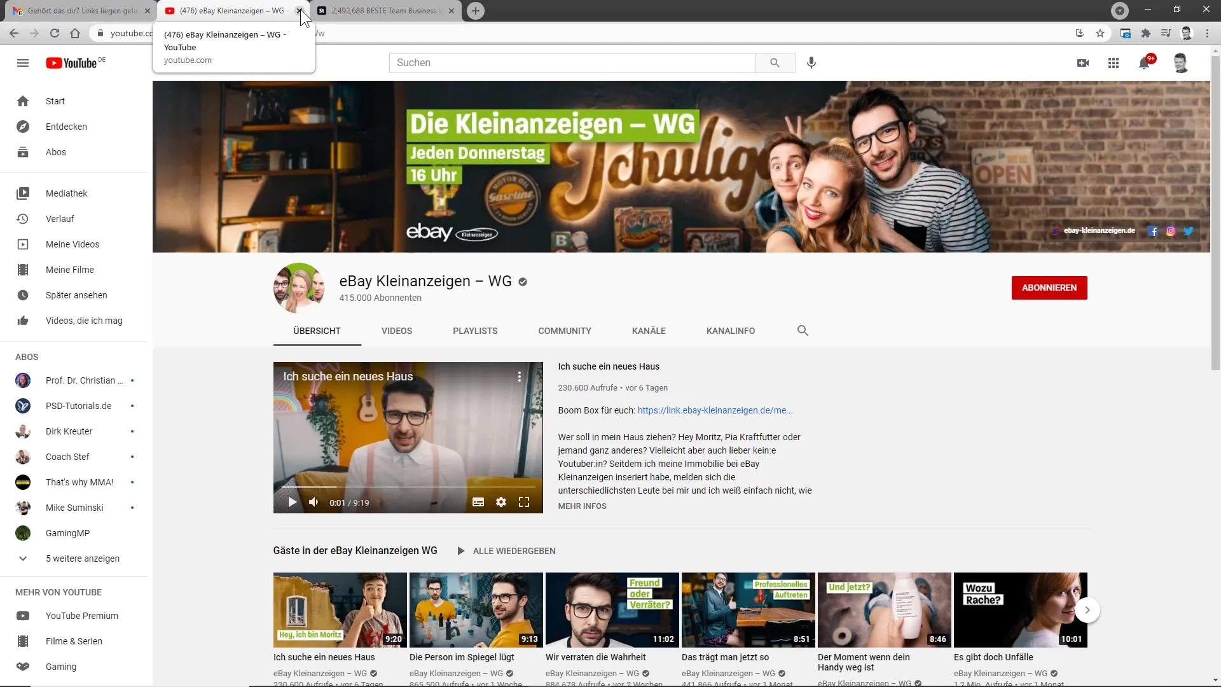
Task: Start voice search with microphone icon
Action: point(811,63)
